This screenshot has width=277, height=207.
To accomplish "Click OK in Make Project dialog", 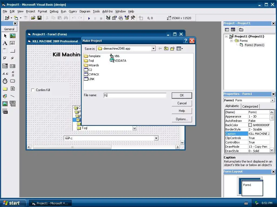I will 182,95.
